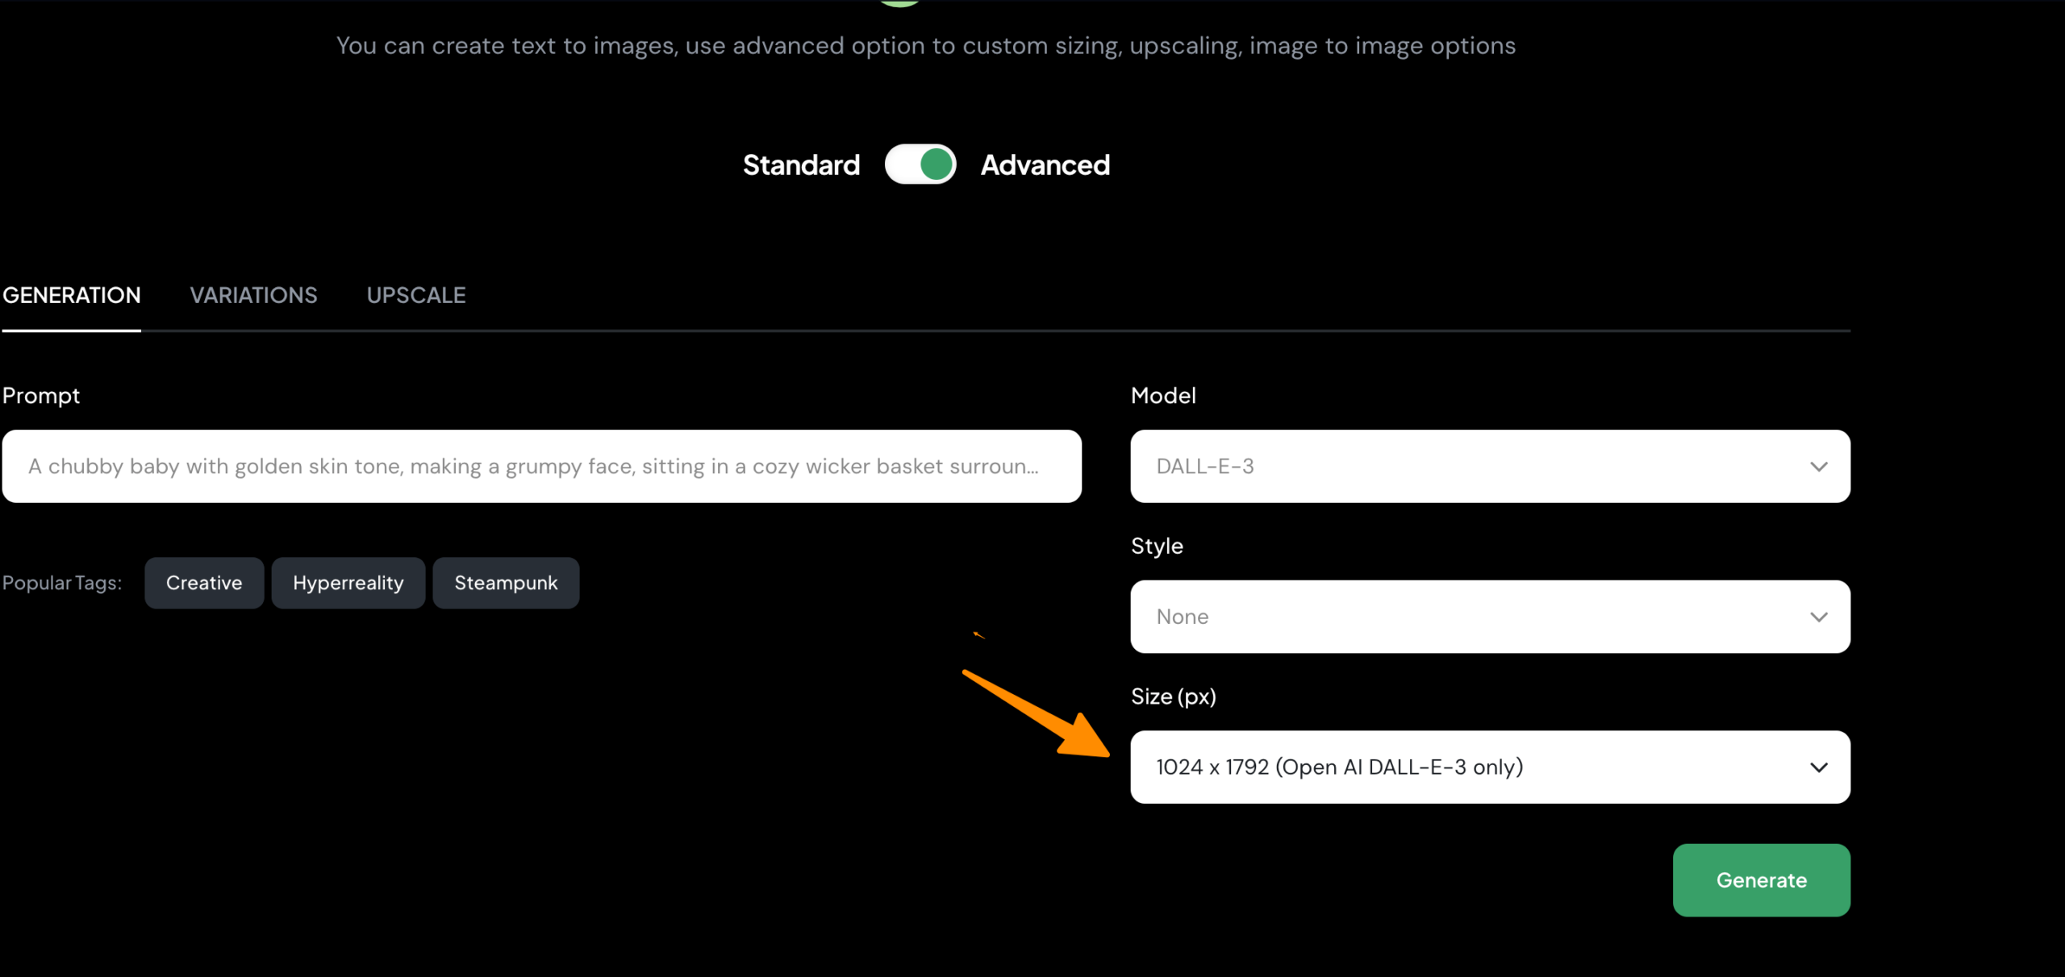Choose the Steampunk popular tag
The height and width of the screenshot is (977, 2065).
[x=506, y=583]
